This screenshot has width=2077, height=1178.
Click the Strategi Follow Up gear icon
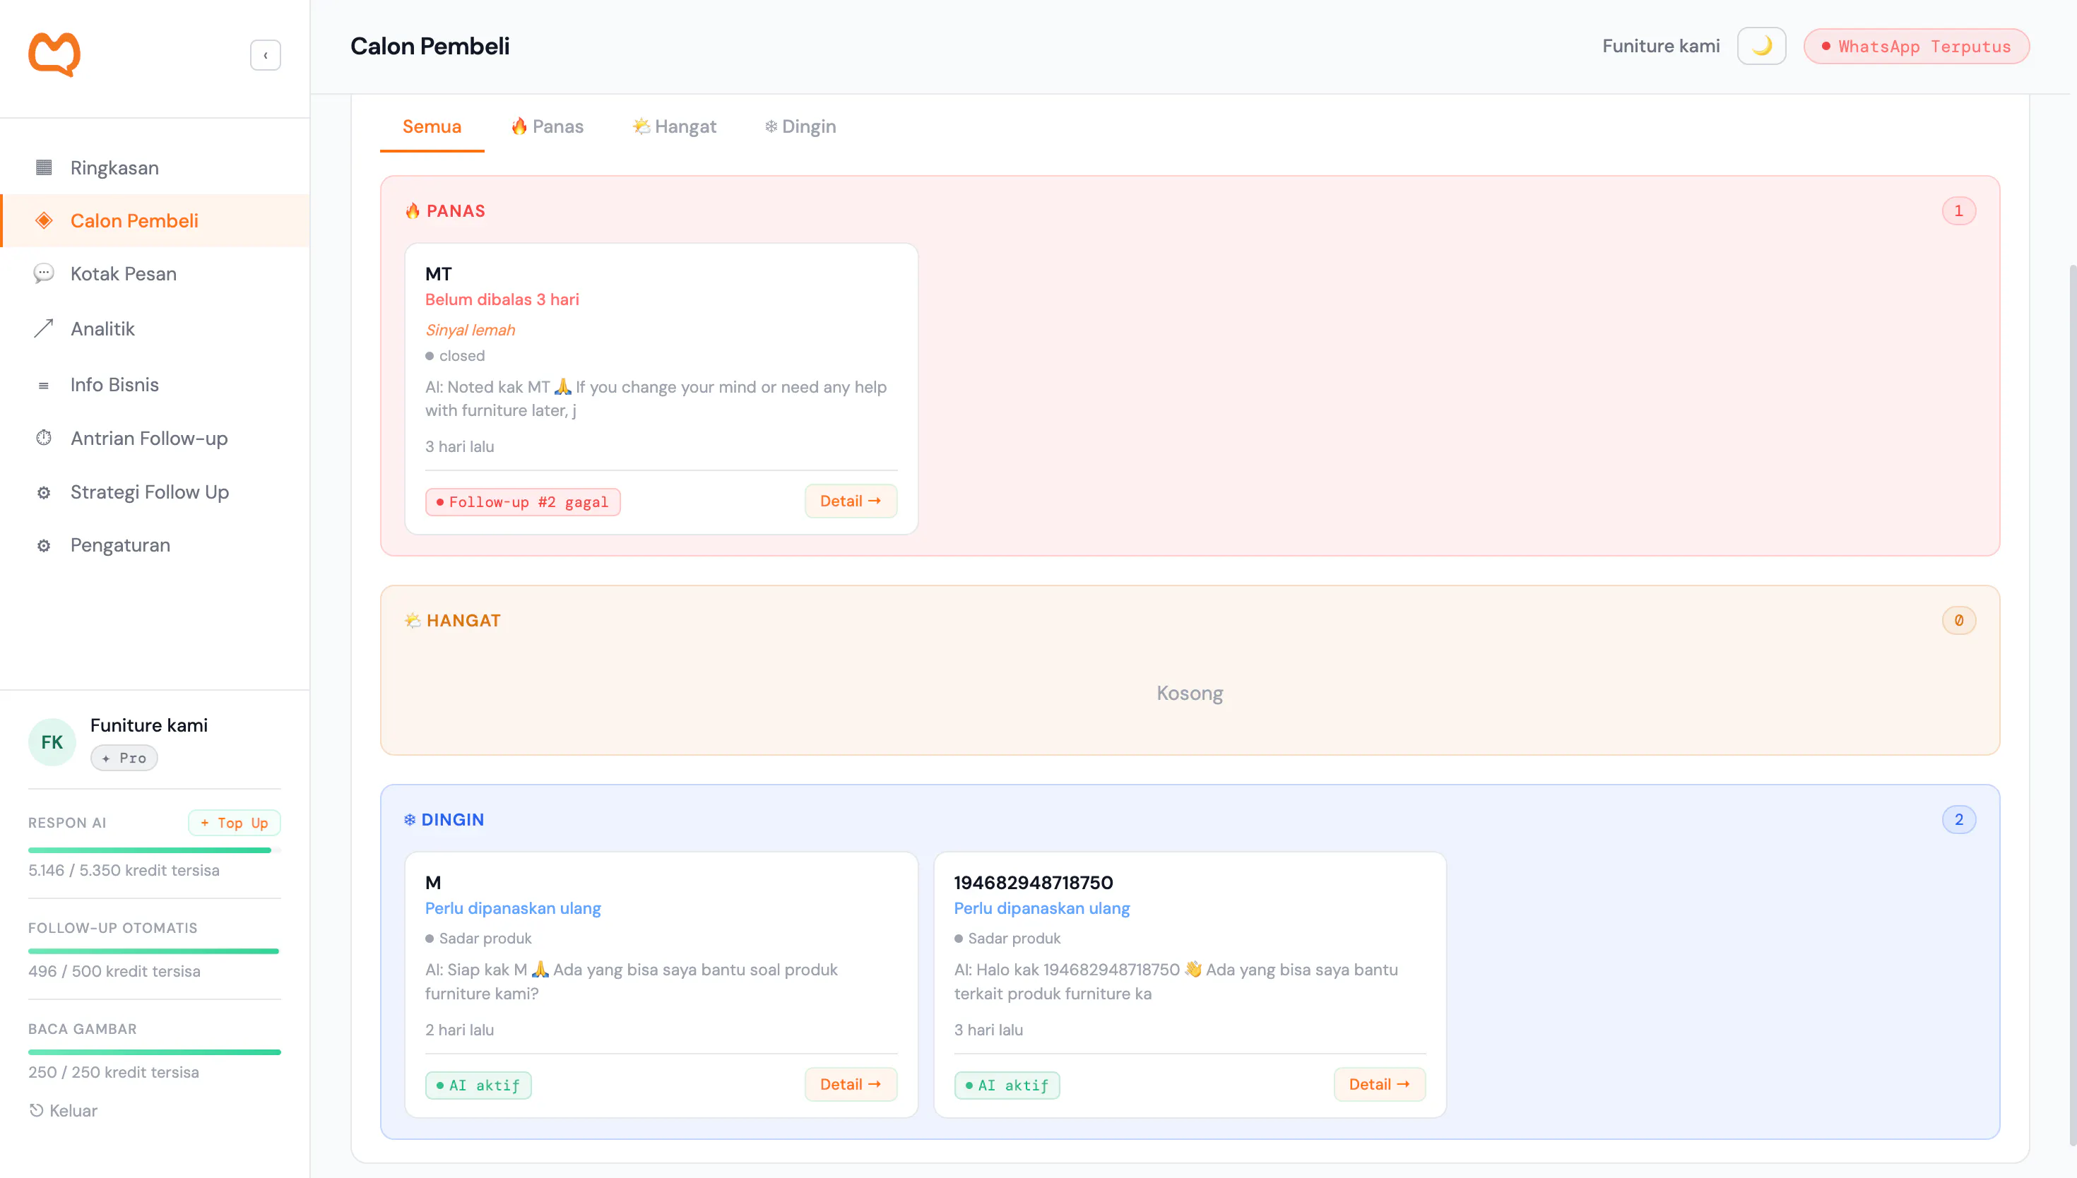tap(44, 492)
